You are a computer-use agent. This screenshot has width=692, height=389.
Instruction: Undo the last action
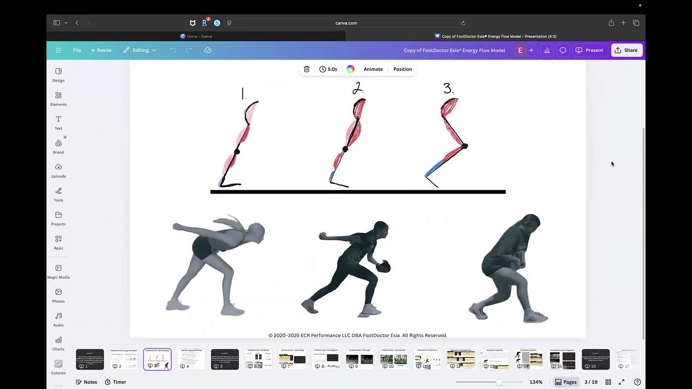(x=173, y=50)
